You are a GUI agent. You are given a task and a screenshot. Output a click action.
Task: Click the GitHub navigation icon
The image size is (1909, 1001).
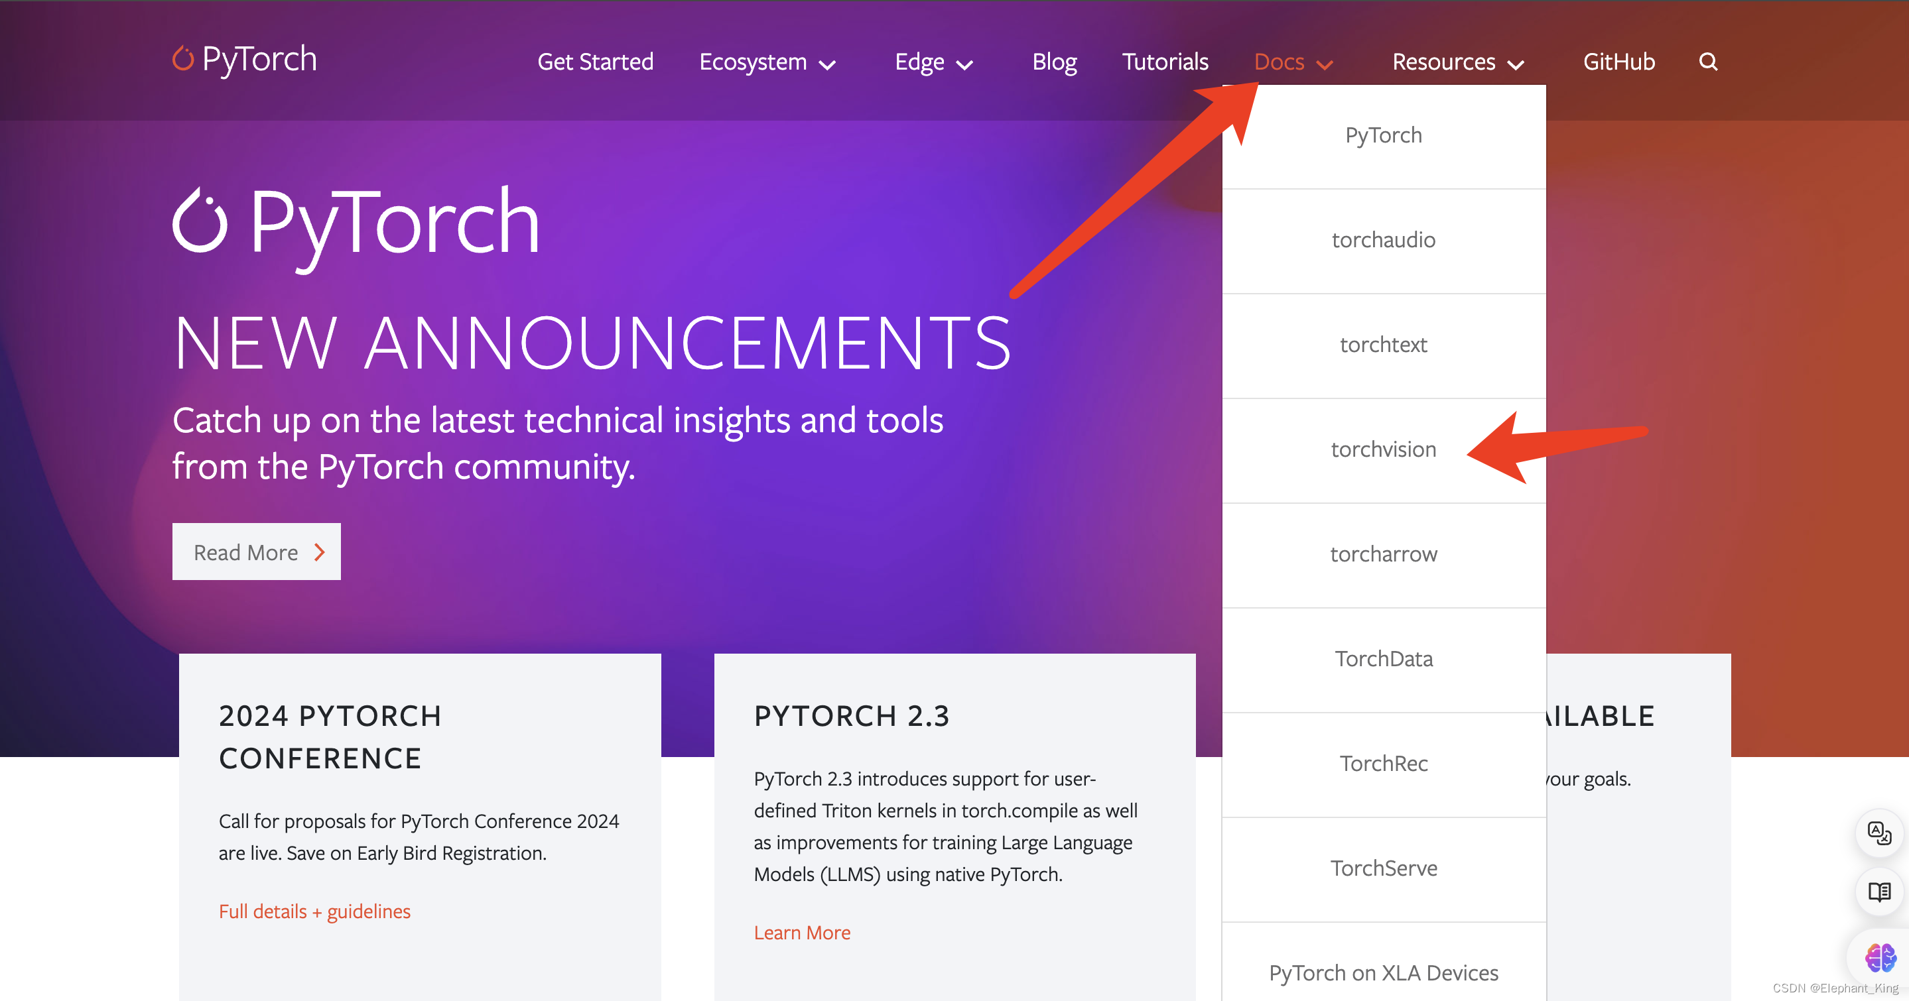(x=1621, y=59)
